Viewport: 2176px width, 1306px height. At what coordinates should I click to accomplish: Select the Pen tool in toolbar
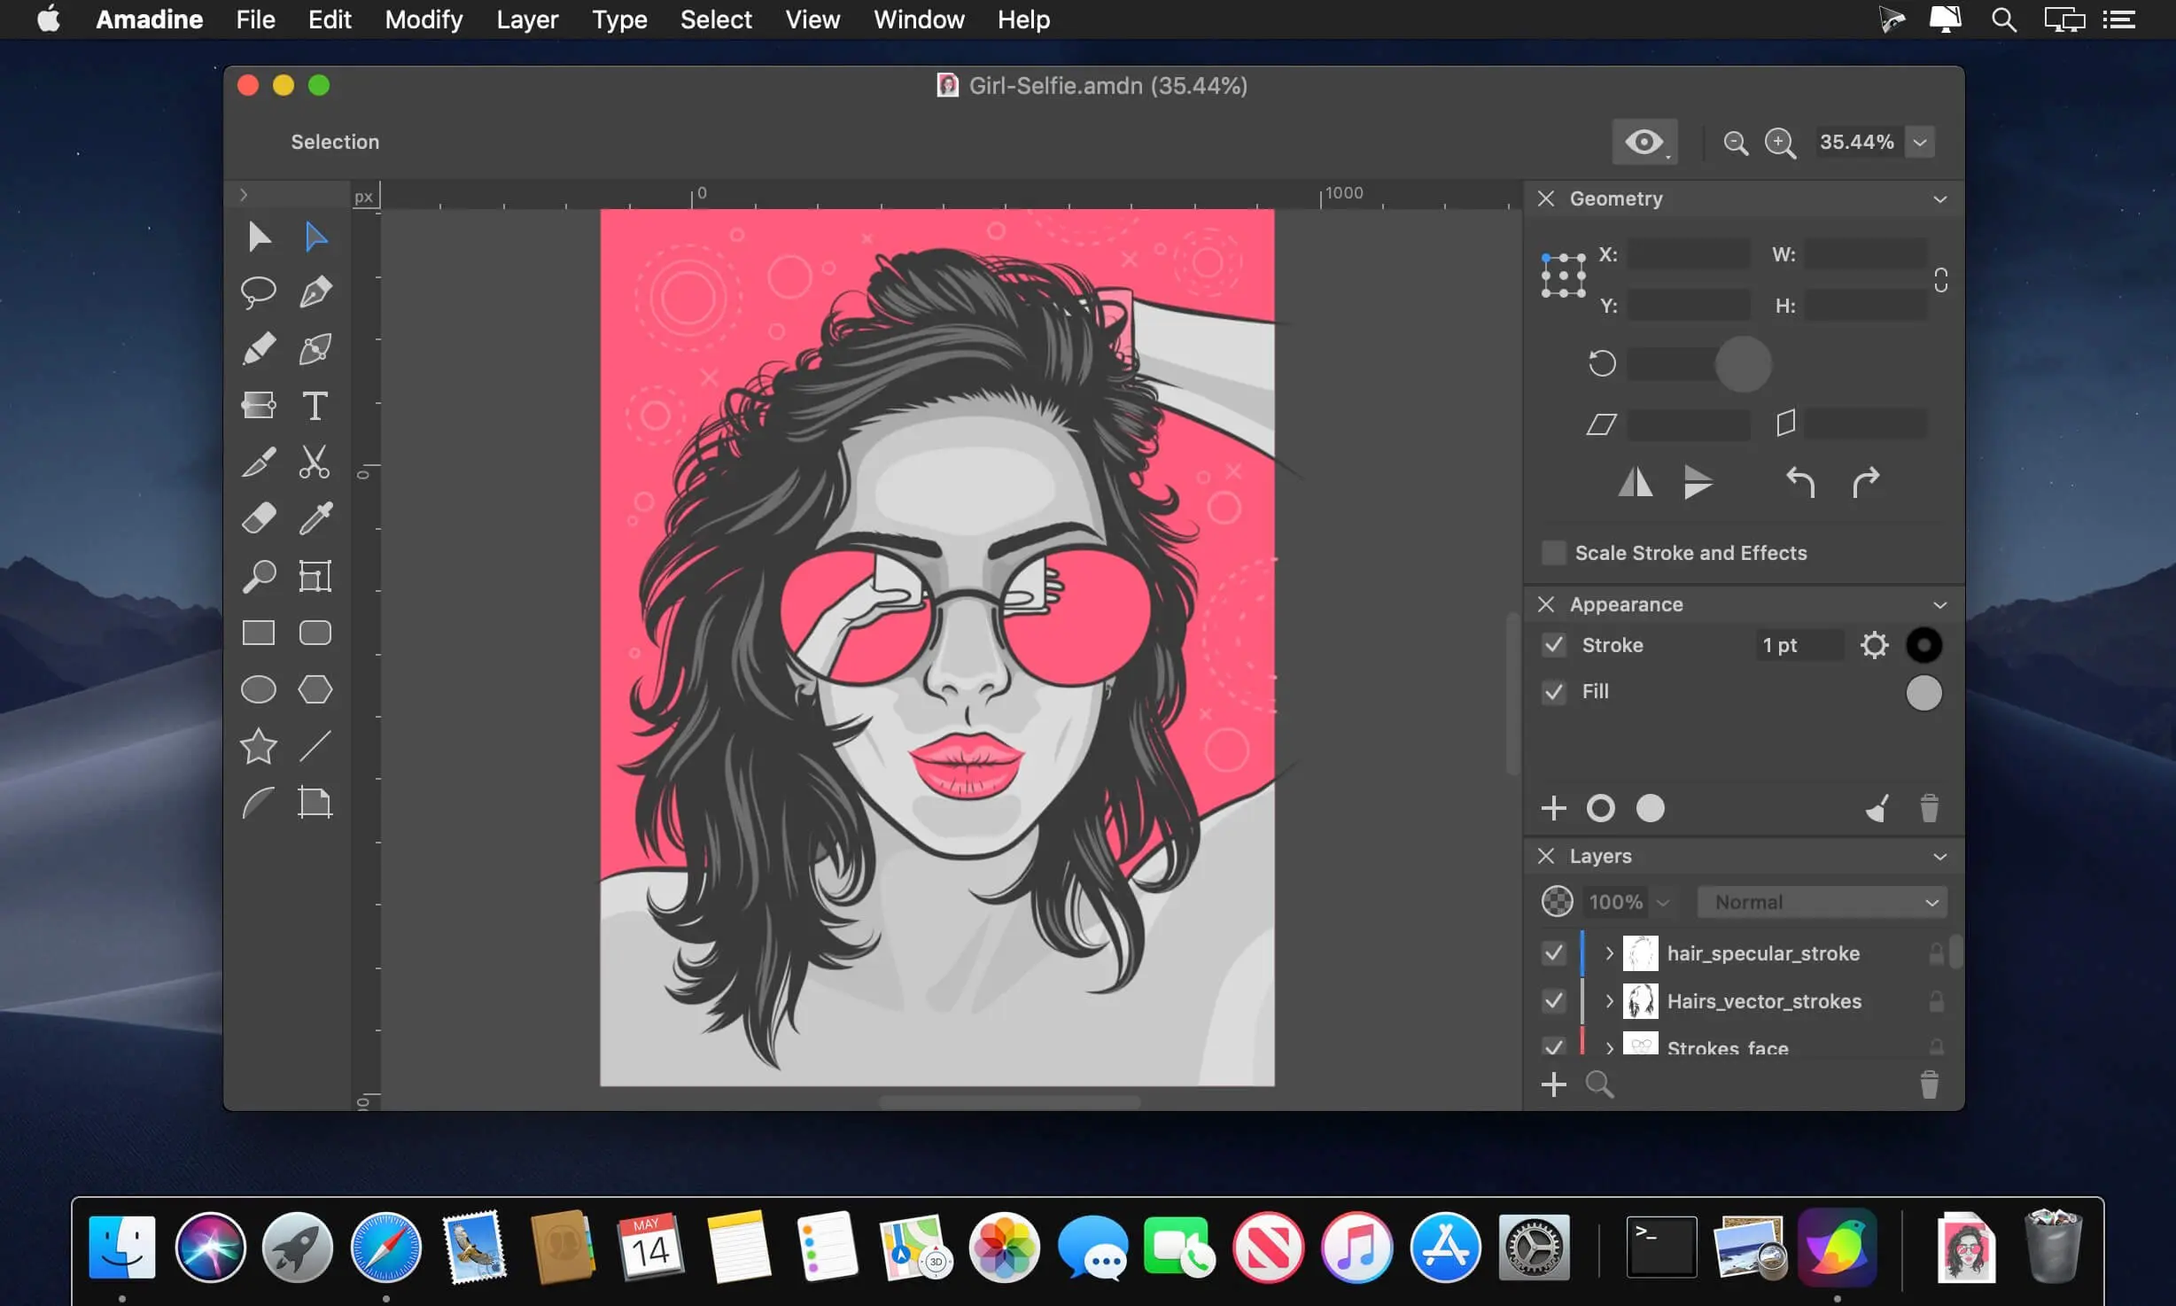(x=315, y=292)
